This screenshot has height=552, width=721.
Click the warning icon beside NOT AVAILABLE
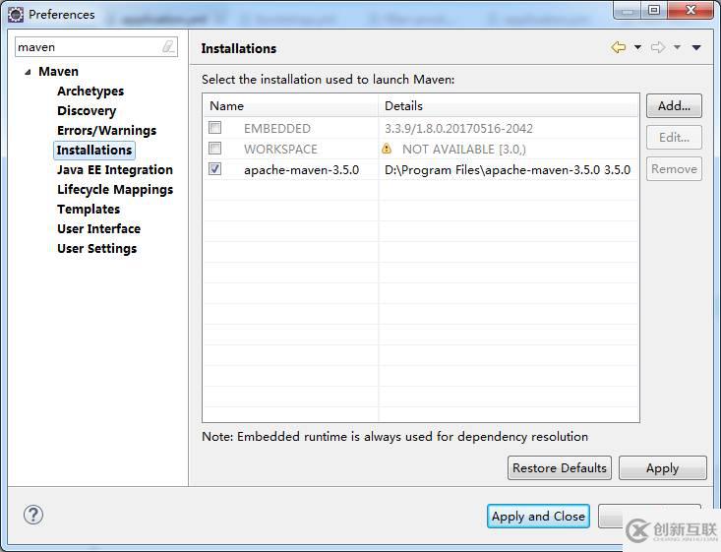click(x=387, y=149)
